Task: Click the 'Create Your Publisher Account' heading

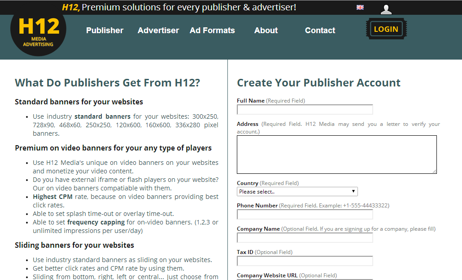Action: point(318,83)
